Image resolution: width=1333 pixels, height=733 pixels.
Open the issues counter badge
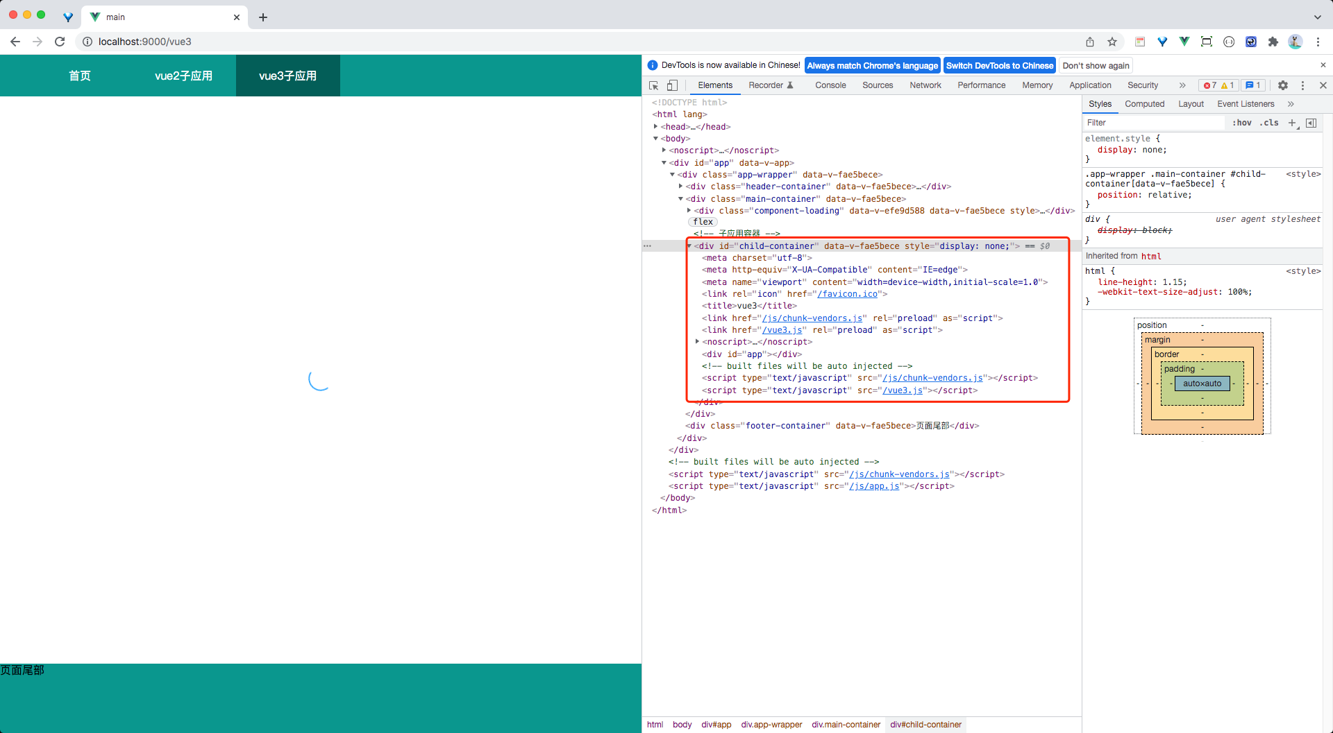click(1253, 85)
